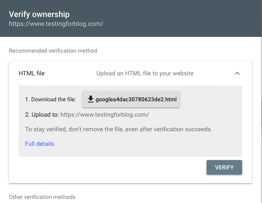Click the upload destination URL in step 2
The image size is (262, 203).
(104, 115)
